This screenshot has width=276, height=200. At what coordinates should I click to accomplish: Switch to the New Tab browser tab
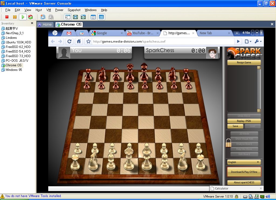click(x=215, y=33)
